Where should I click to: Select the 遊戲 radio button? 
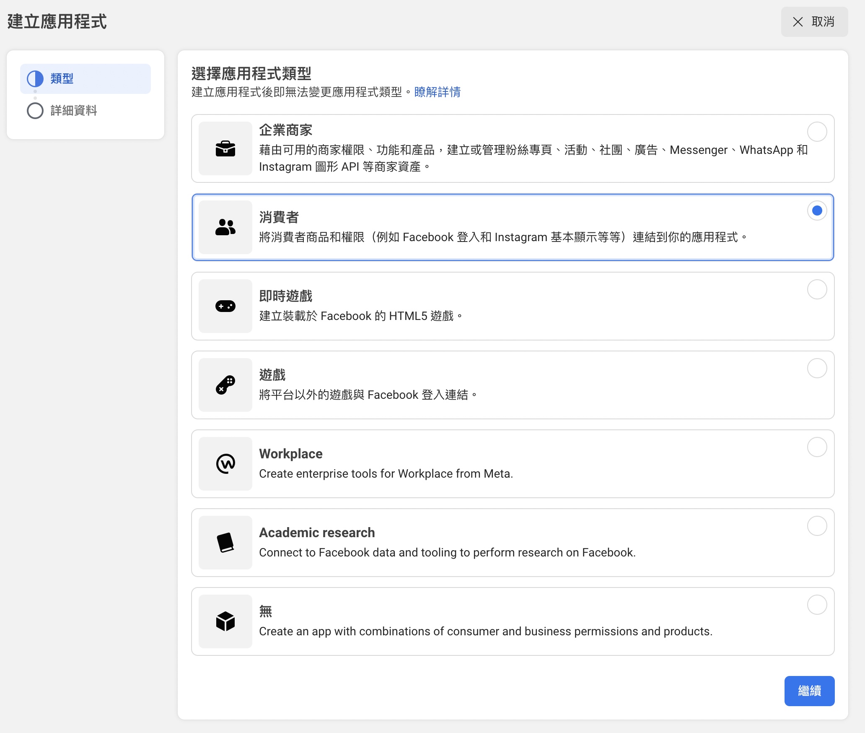click(817, 368)
